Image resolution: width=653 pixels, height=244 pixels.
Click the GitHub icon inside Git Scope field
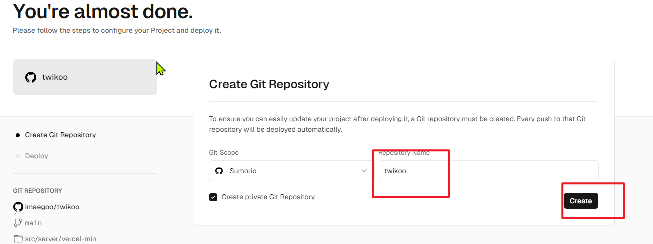(x=219, y=171)
